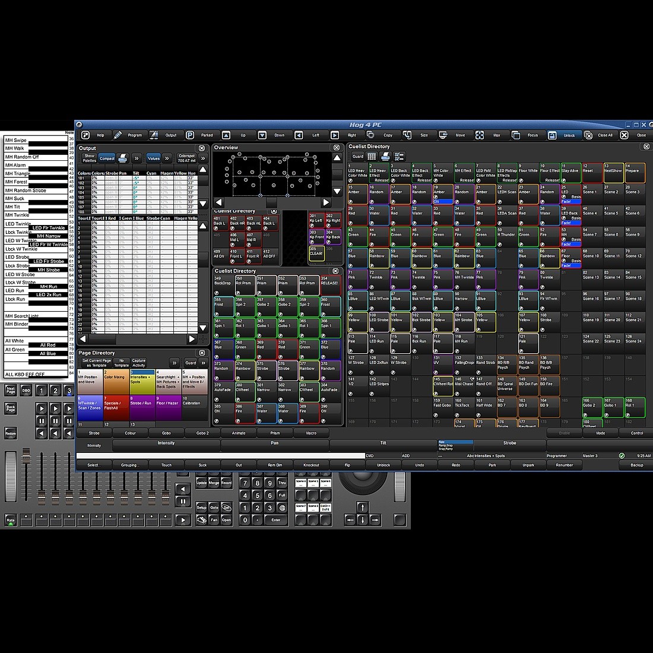Click the Record key on console
The image size is (653, 653).
point(227,483)
